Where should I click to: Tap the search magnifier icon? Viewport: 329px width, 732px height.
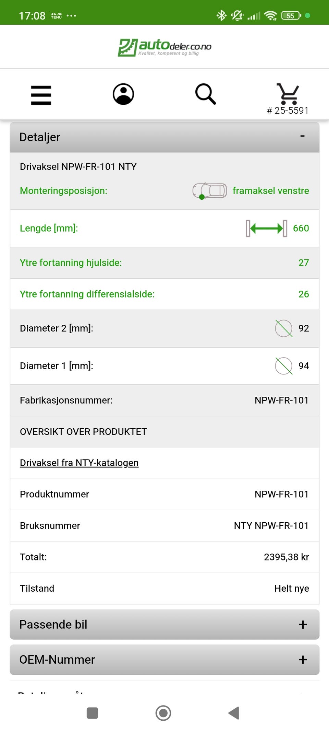205,94
